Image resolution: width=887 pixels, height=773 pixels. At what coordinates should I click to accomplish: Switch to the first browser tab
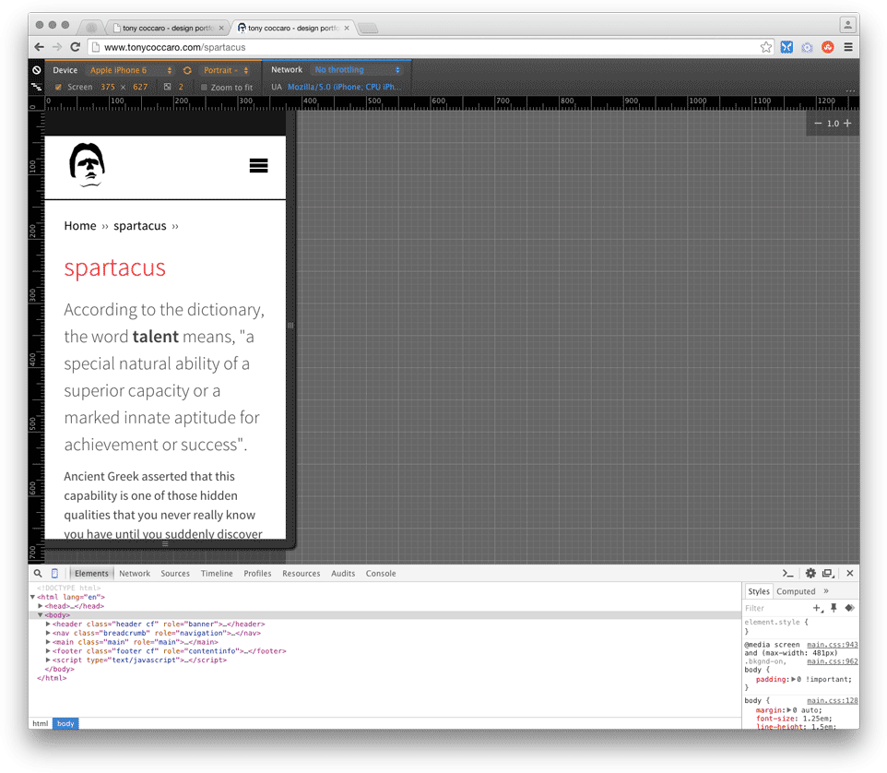[168, 28]
